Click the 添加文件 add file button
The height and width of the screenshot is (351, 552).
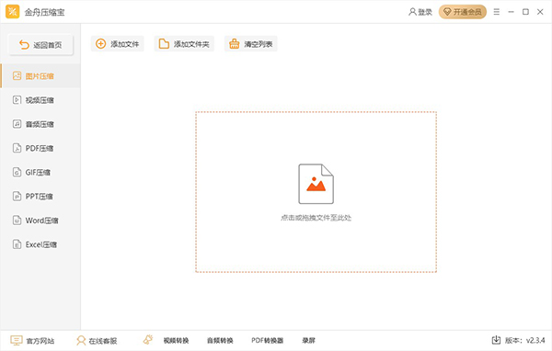pyautogui.click(x=117, y=44)
